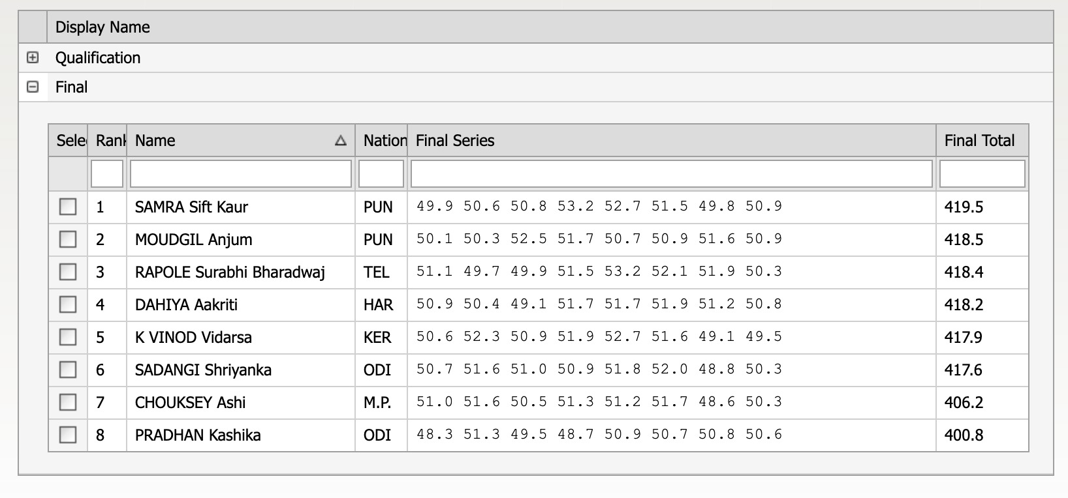Check the box next to CHOUKSEY Ashi
The image size is (1068, 498).
68,402
